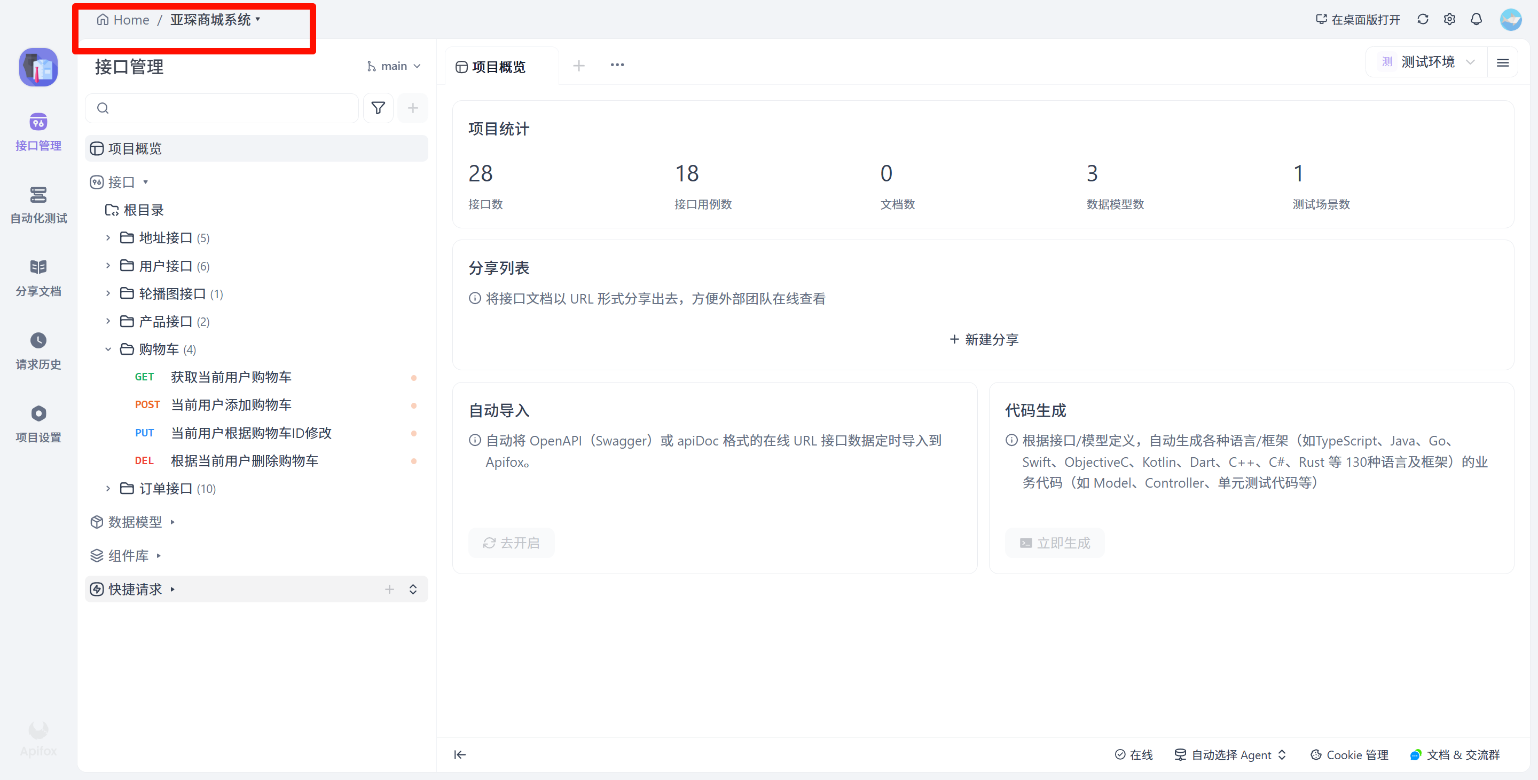
Task: Select the 自动化测试 sidebar icon
Action: (x=38, y=204)
